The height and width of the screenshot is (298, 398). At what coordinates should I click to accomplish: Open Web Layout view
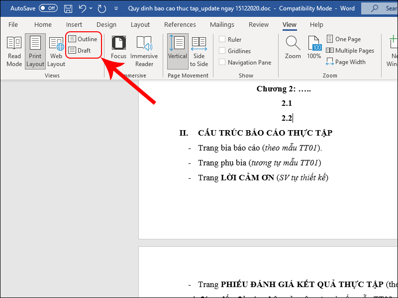(56, 51)
